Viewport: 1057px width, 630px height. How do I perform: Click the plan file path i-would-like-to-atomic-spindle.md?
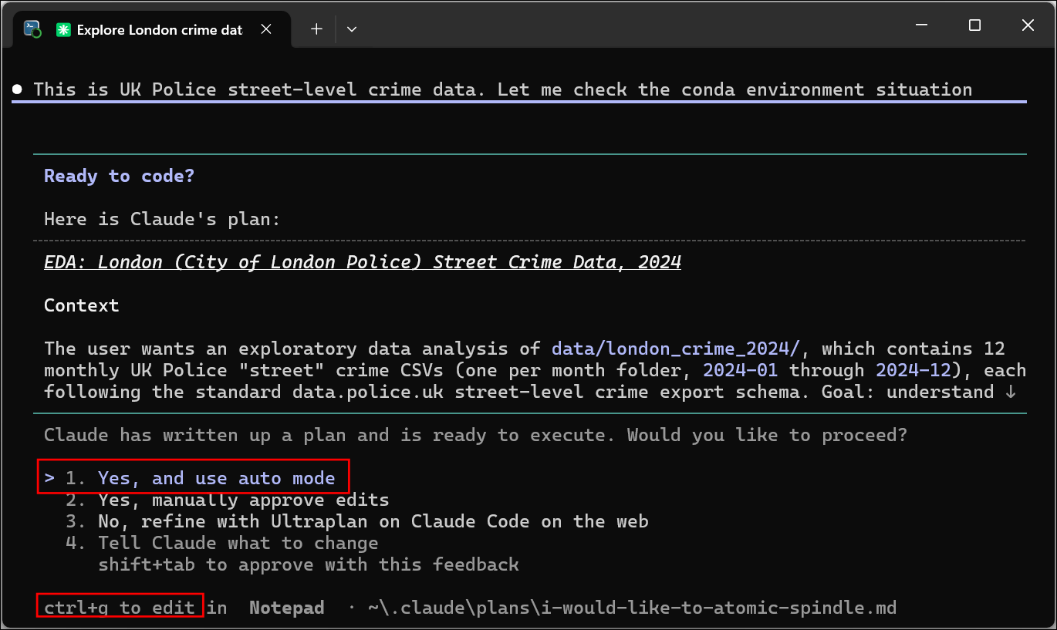632,608
